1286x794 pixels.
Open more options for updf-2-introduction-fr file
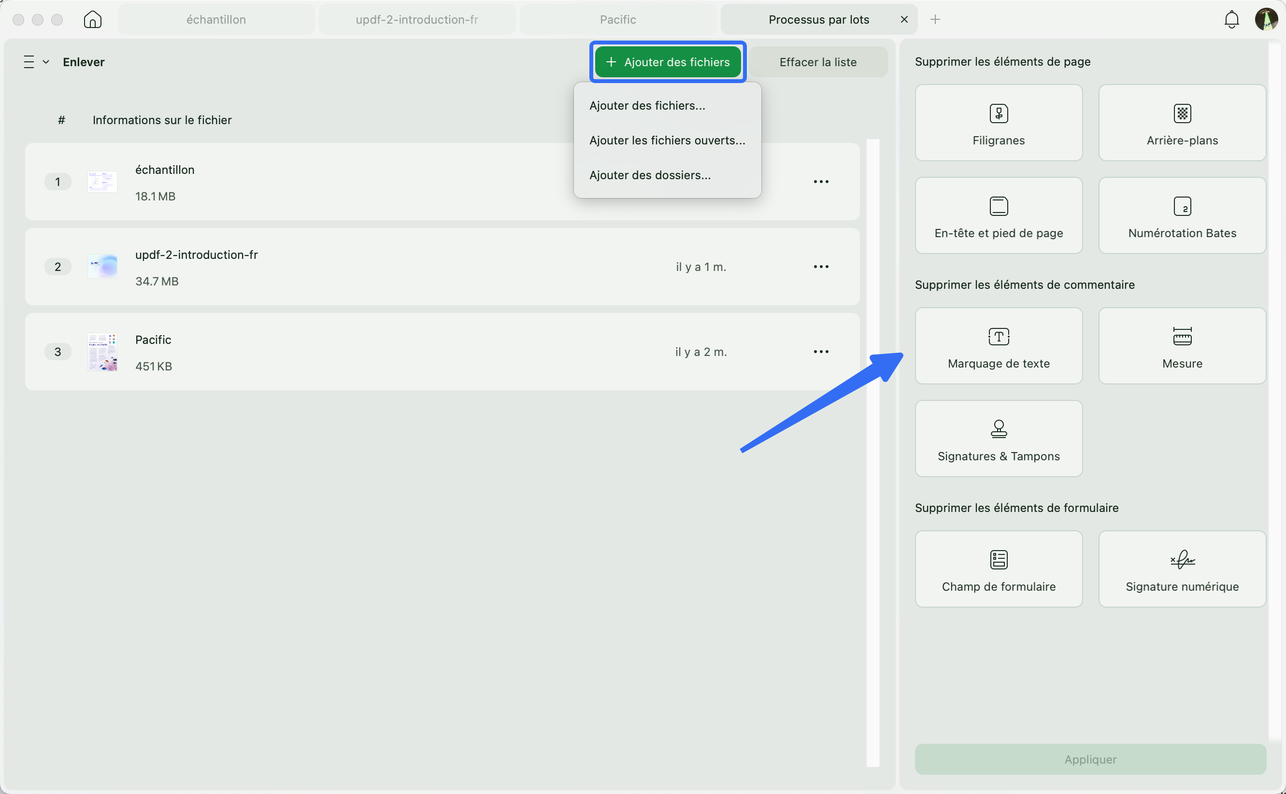[821, 267]
